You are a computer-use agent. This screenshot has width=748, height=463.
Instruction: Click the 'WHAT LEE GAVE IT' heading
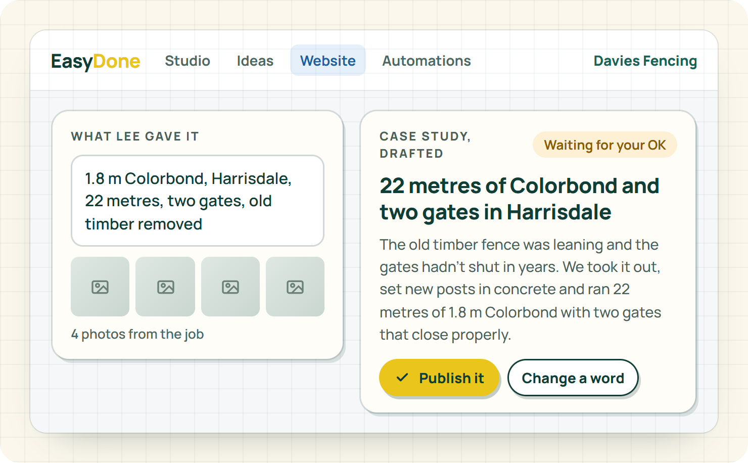[x=135, y=136]
